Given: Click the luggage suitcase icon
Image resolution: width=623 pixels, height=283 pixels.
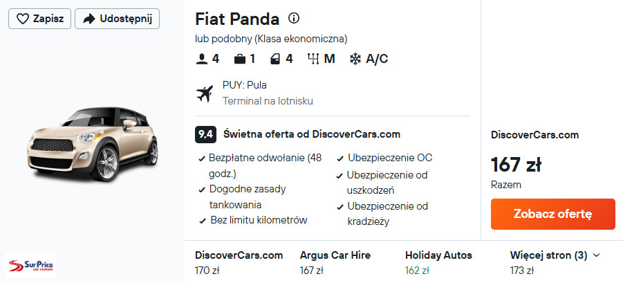Looking at the screenshot, I should point(239,59).
